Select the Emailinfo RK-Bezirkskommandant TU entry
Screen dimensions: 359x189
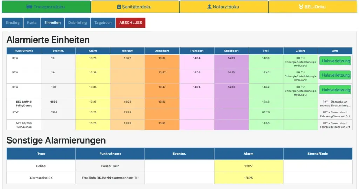110,178
